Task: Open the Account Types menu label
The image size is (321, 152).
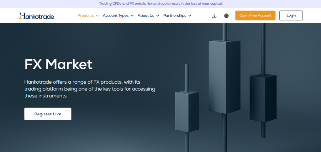Action: [116, 16]
